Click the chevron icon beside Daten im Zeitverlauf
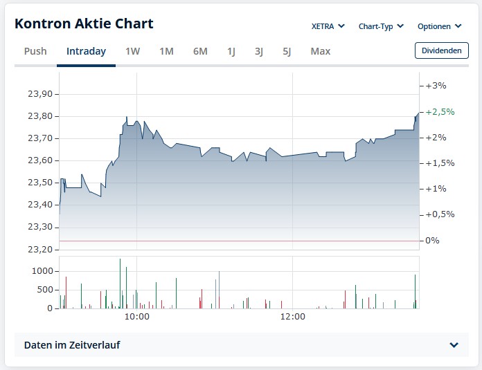Image resolution: width=482 pixels, height=370 pixels. coord(454,345)
